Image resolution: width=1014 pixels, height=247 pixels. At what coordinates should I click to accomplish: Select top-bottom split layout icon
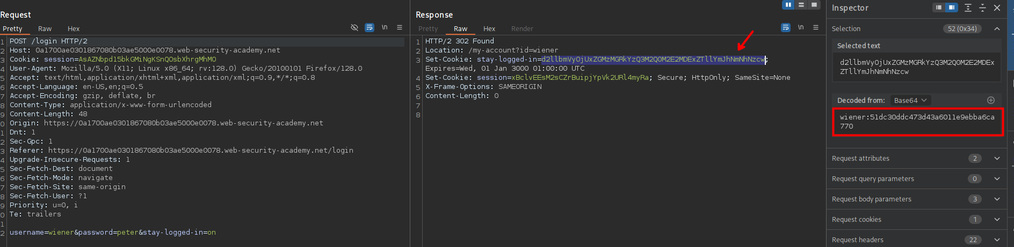pos(801,5)
